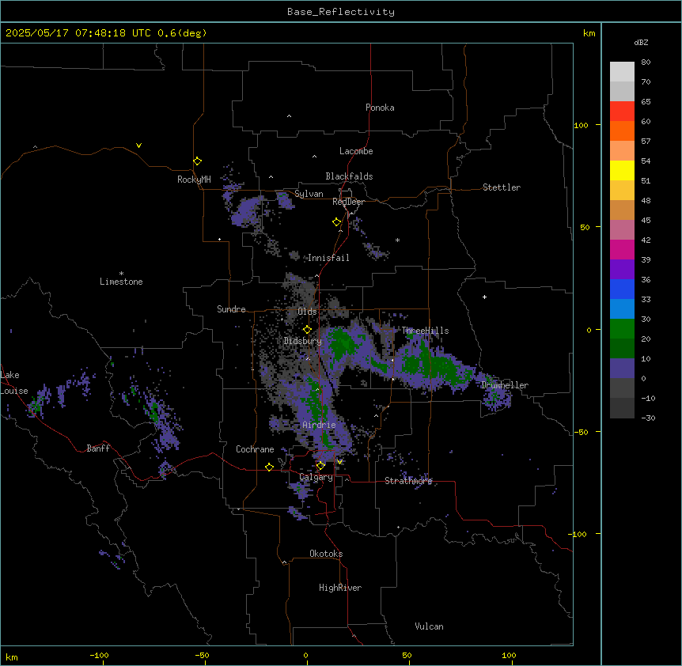Select the Airdrie label
The image size is (682, 666).
tap(319, 425)
